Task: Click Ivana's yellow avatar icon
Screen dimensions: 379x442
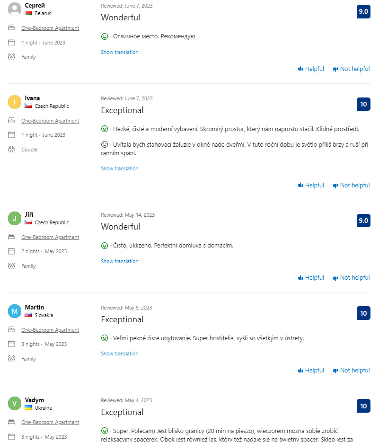Action: [x=15, y=102]
